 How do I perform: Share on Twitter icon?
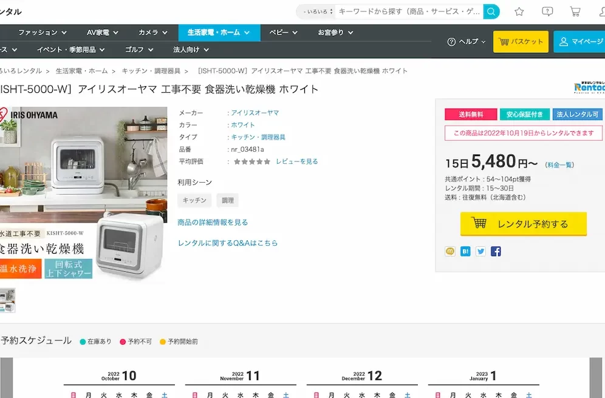coord(480,252)
